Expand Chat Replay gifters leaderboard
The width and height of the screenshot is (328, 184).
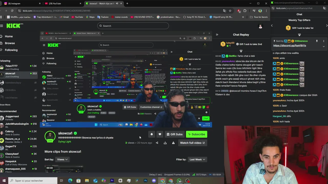[241, 51]
